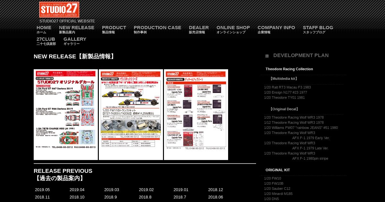This screenshot has height=202, width=385.
Task: Click the Original Decal subheading
Action: (284, 109)
